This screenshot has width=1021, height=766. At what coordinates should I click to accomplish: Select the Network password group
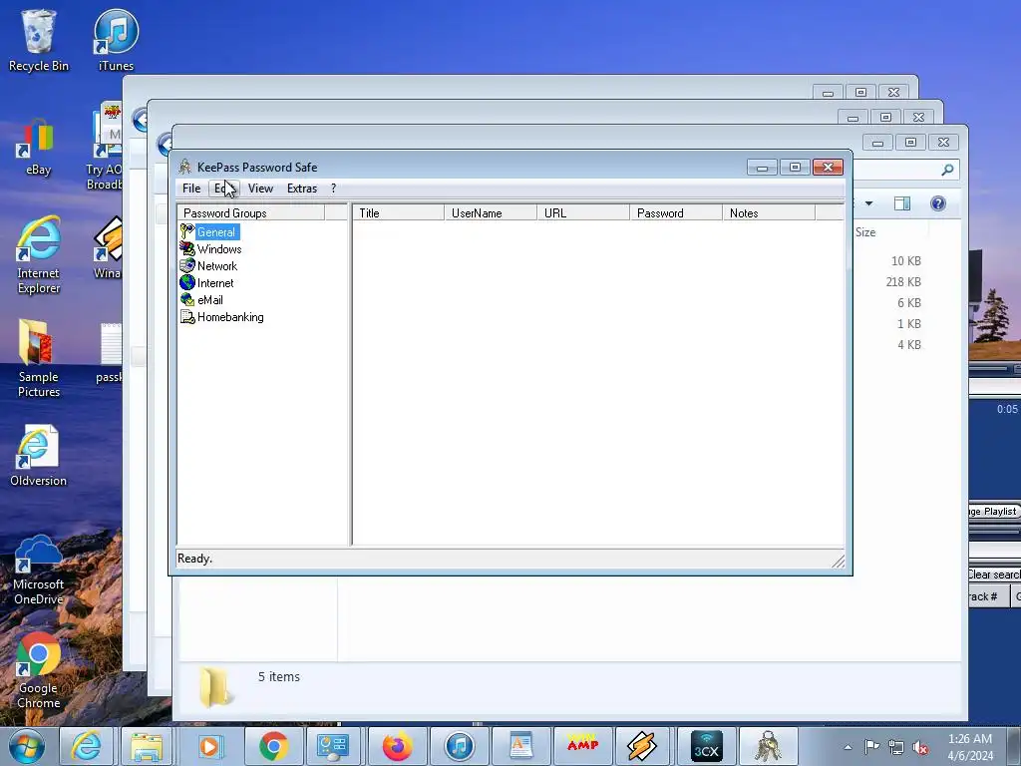tap(217, 265)
